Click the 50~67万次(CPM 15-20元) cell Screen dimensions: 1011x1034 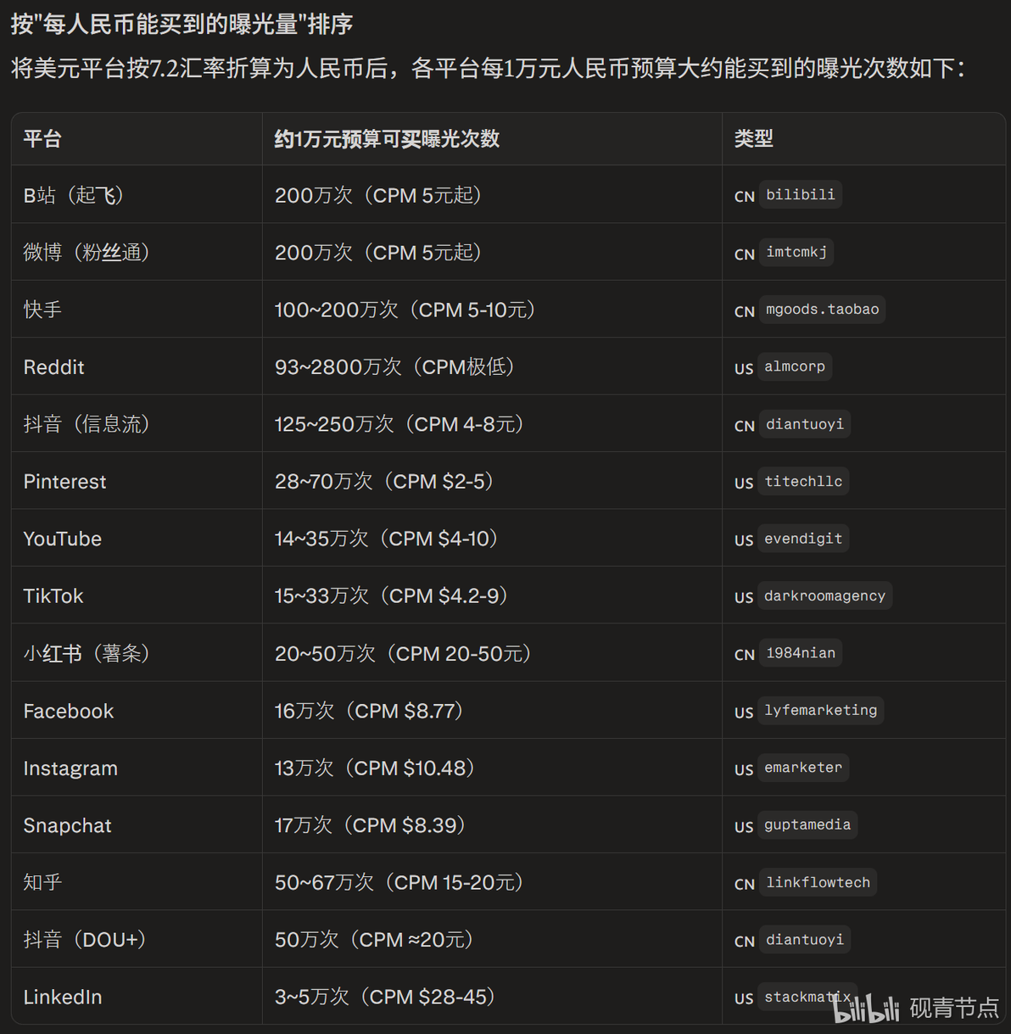click(492, 882)
